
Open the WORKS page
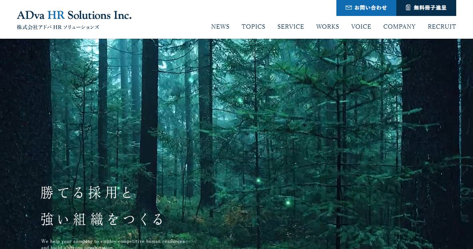[328, 26]
